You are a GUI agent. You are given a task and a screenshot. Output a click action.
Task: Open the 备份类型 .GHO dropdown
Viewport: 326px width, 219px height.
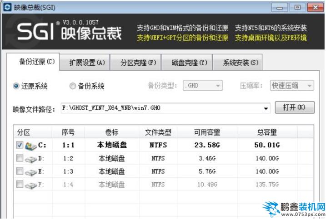point(203,85)
